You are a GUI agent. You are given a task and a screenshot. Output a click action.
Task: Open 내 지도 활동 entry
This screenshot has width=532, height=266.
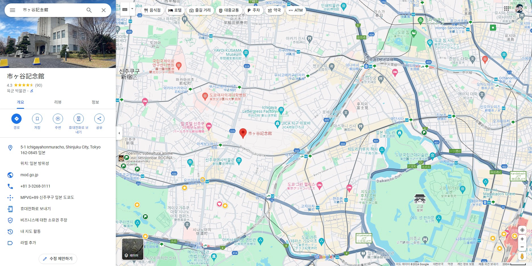point(58,231)
